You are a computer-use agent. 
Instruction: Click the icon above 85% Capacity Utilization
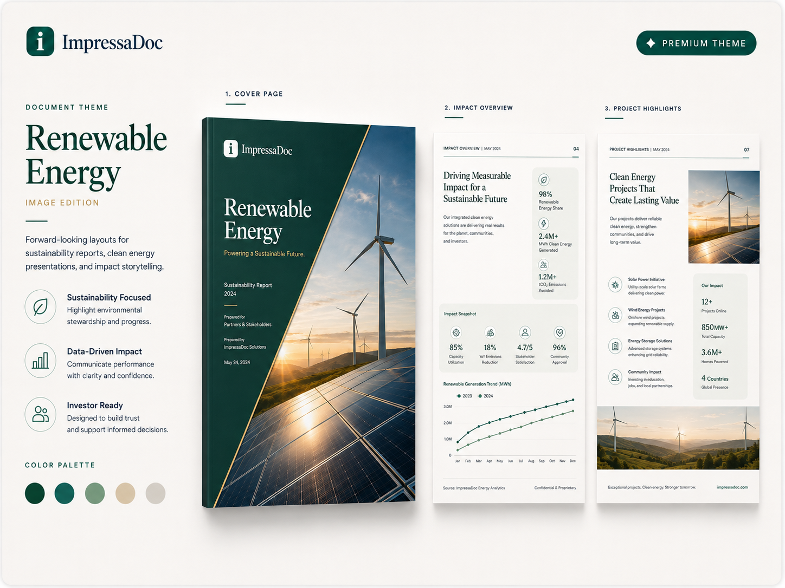[x=456, y=332]
